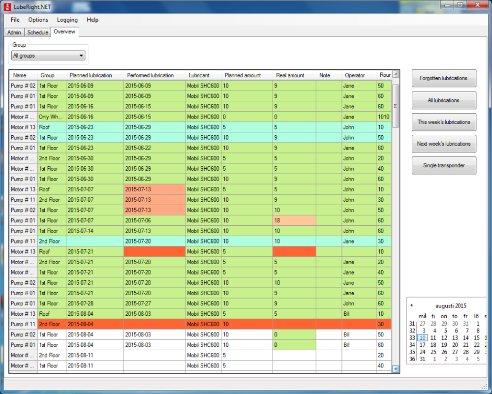
Task: Click the table scrollbar up arrow
Action: pyautogui.click(x=396, y=75)
